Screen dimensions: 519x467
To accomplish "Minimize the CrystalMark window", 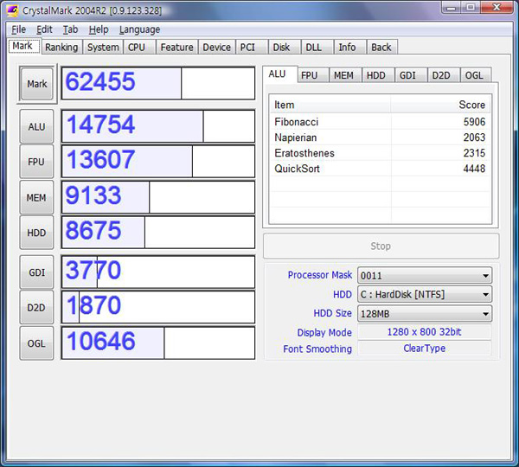I will pyautogui.click(x=452, y=8).
